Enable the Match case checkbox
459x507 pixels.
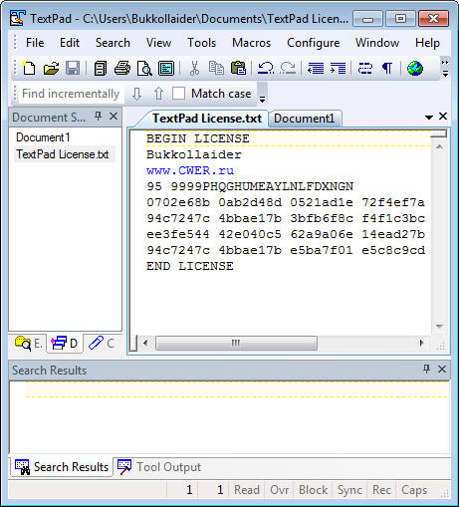[178, 94]
